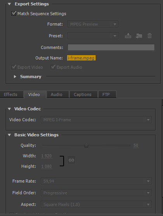Image resolution: width=163 pixels, height=216 pixels.
Task: Click the Save Preset icon
Action: [128, 36]
